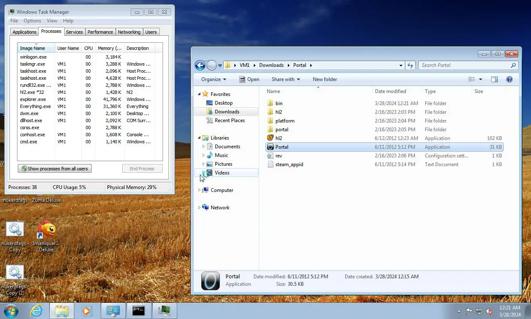The width and height of the screenshot is (531, 319).
Task: Click the Task Manager taskbar icon
Action: pos(165,311)
